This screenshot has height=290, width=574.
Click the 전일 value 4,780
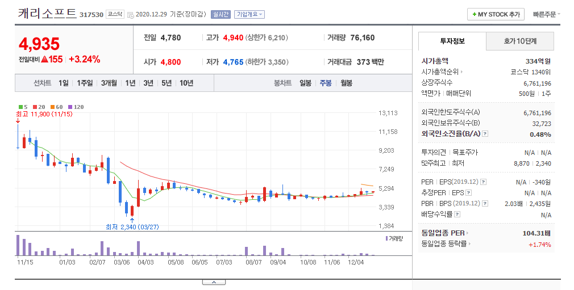(170, 37)
